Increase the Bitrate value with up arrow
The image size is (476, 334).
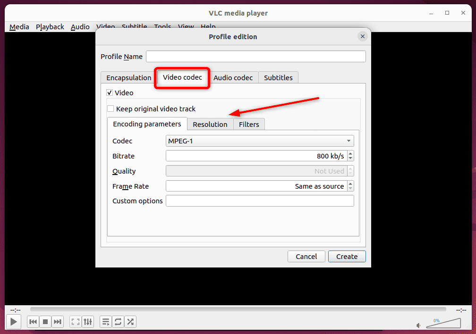tap(350, 153)
